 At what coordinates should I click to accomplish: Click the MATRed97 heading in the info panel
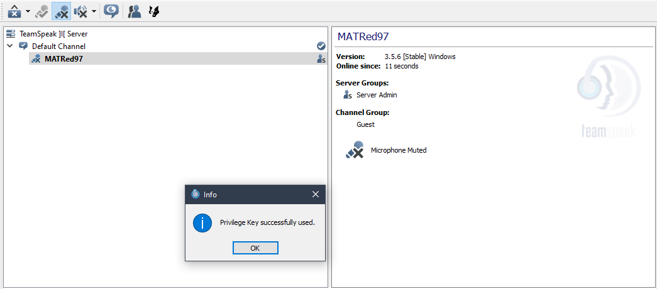[x=363, y=36]
